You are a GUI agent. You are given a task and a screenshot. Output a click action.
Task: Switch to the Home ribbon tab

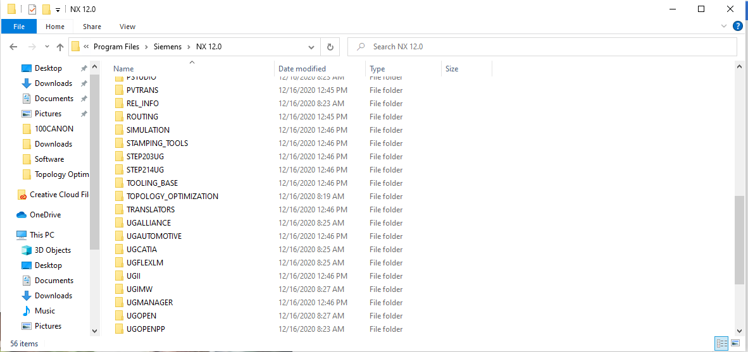55,27
